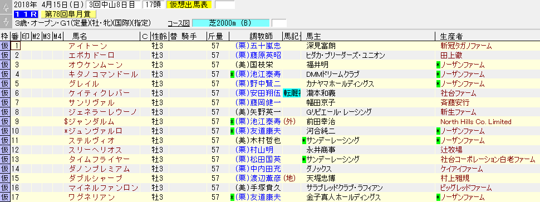Click green asterisk before ノーザンファーム on オウケンムーン row

tap(438, 65)
